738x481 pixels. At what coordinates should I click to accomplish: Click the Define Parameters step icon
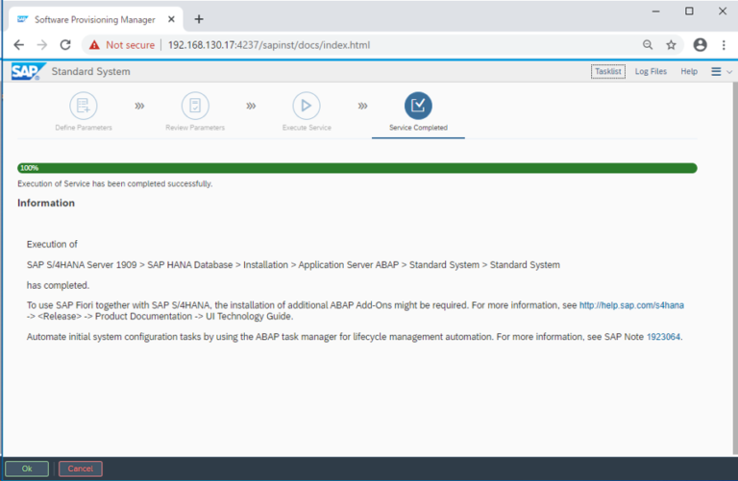pos(84,106)
